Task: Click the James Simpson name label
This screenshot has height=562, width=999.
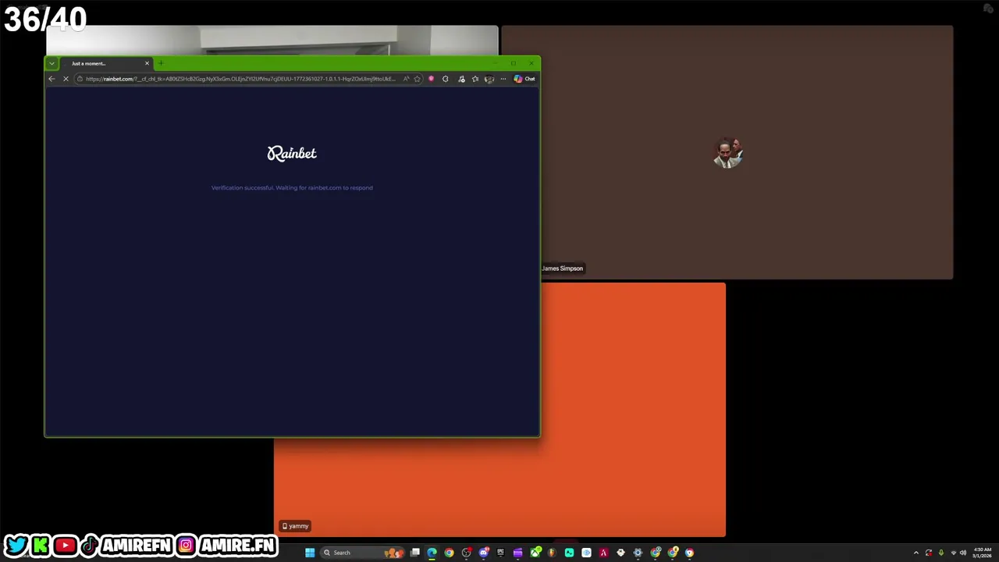Action: point(562,269)
